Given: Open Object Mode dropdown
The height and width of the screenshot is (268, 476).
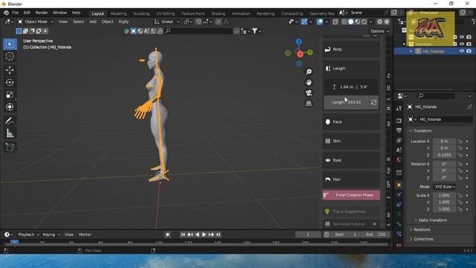Looking at the screenshot, I should point(35,22).
